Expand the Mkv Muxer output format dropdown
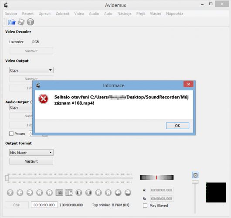231x218 pixels. (x=31, y=153)
